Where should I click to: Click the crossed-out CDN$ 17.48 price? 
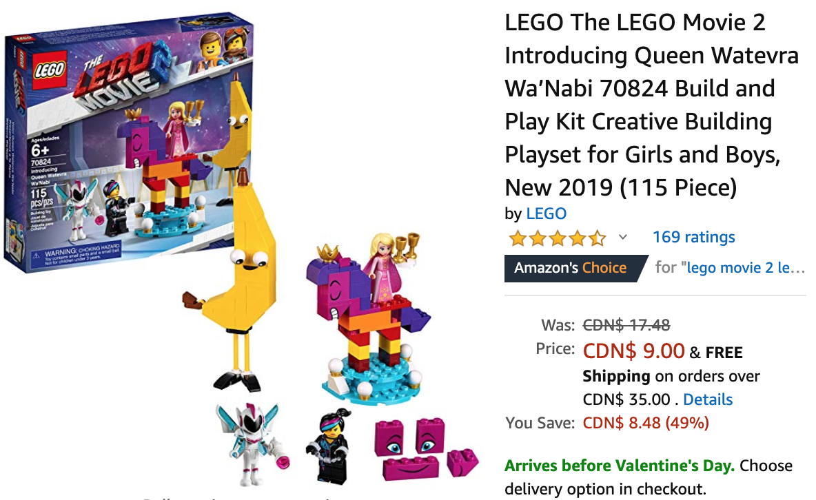[626, 325]
